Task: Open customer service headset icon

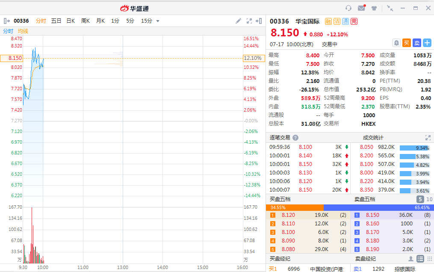Action: [348, 8]
